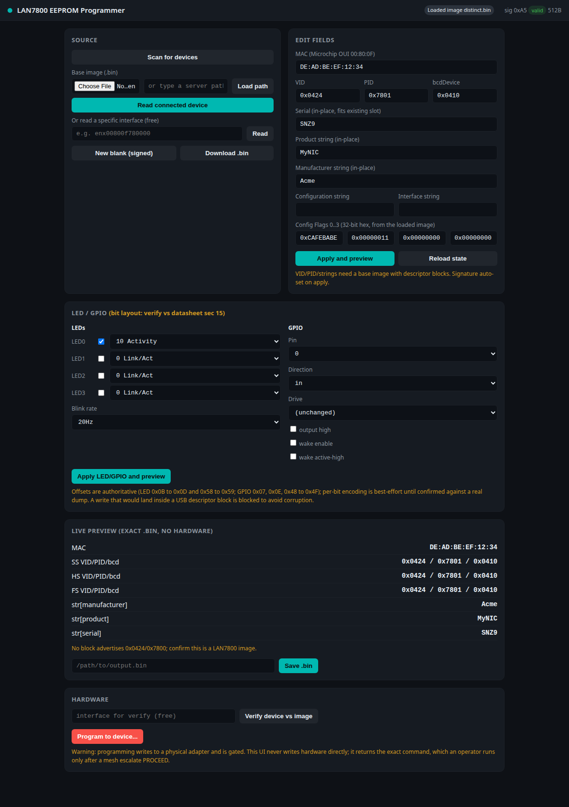Screen dimensions: 569x807
Task: Click the Manufacturer string field Acme
Action: click(x=396, y=181)
